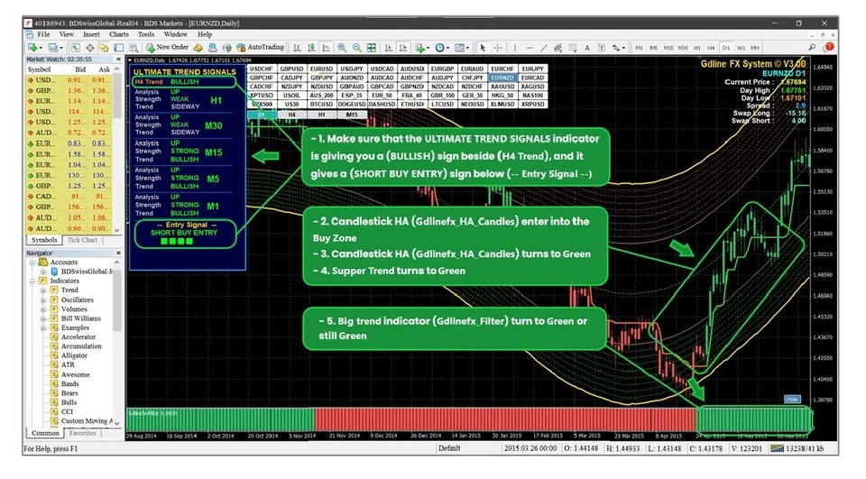Toggle the Terminal window icon

point(119,48)
